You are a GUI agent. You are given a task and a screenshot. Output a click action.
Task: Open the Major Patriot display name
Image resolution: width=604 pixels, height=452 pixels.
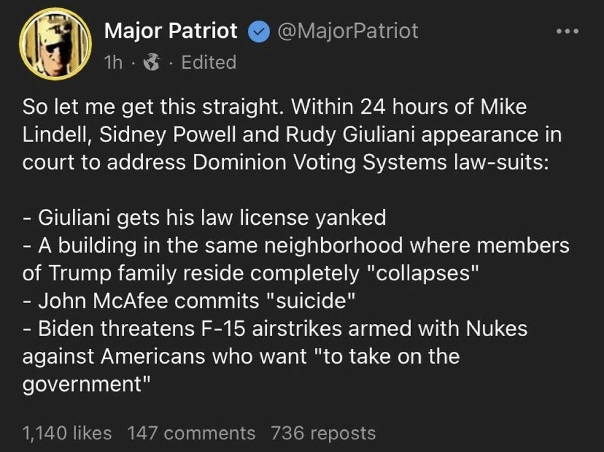pos(171,31)
